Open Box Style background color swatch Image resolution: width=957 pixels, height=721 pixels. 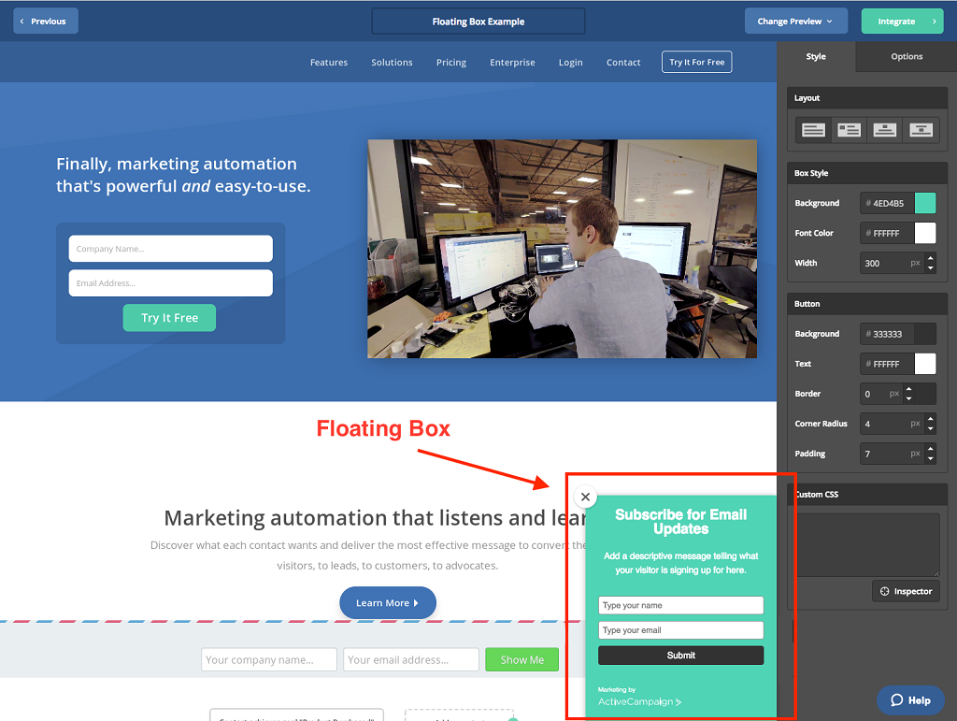pos(924,203)
